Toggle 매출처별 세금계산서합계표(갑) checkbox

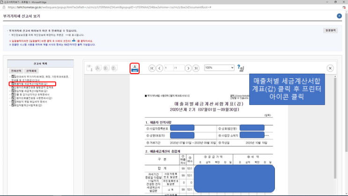(x=13, y=84)
